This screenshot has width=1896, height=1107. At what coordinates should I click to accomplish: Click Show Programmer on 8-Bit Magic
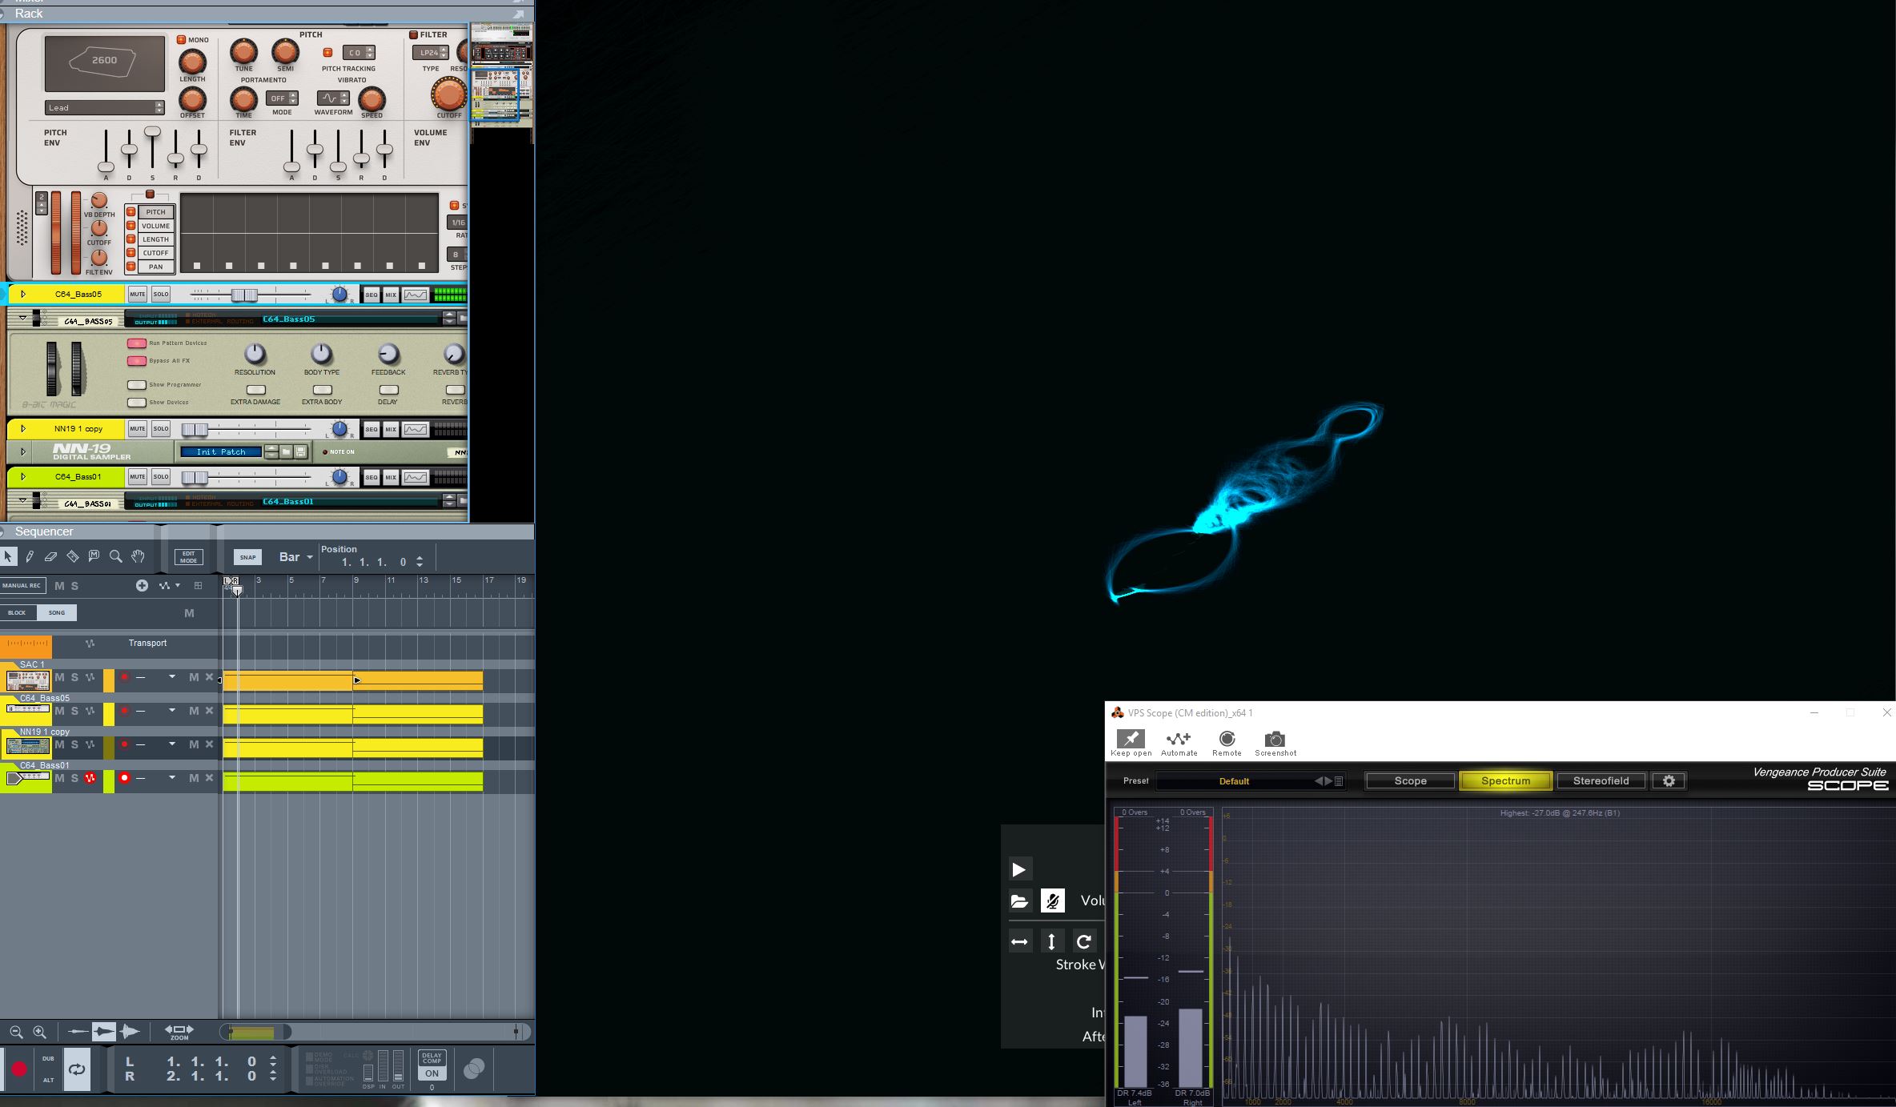[137, 385]
